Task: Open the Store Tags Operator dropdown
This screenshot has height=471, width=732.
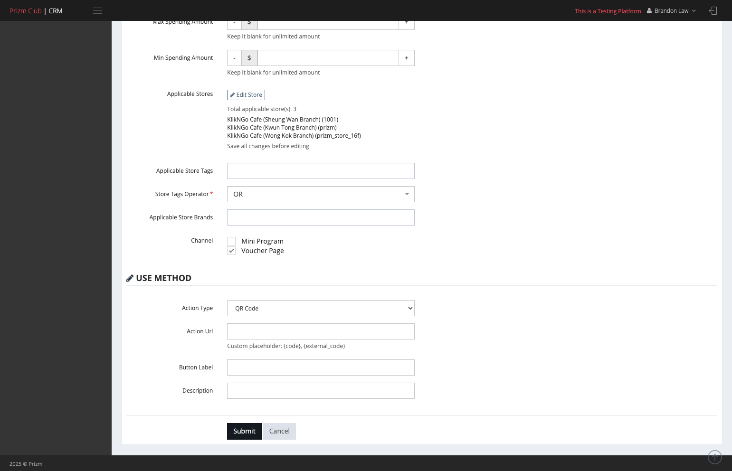Action: coord(321,194)
